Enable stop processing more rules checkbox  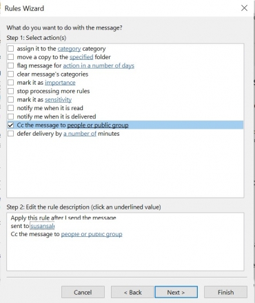(x=10, y=91)
